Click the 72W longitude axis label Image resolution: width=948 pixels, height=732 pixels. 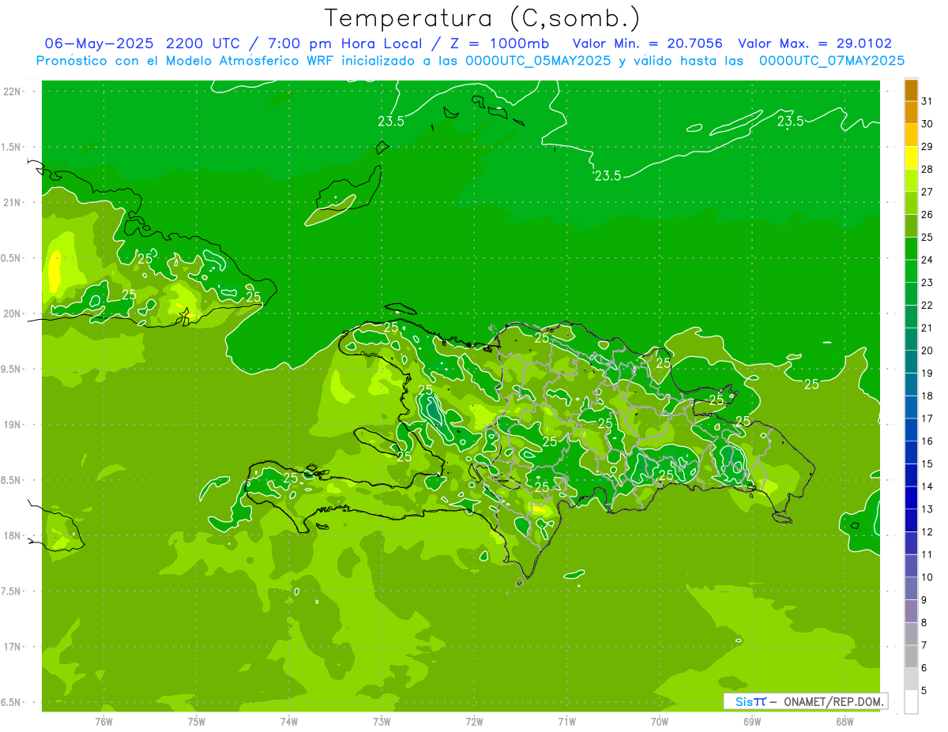coord(474,721)
